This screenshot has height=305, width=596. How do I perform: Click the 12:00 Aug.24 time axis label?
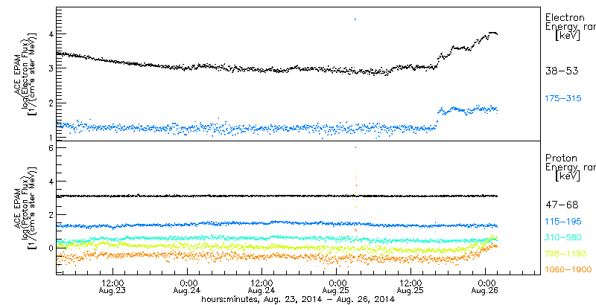click(261, 286)
